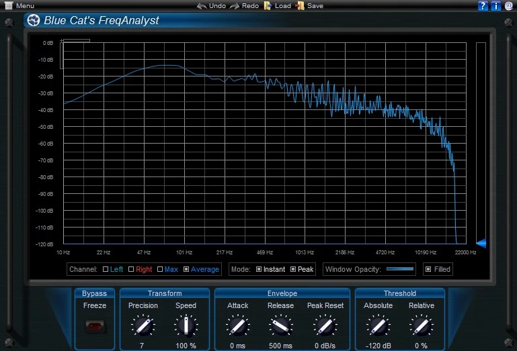Screen dimensions: 517x351
Task: Click the Threshold section header
Action: tap(400, 293)
